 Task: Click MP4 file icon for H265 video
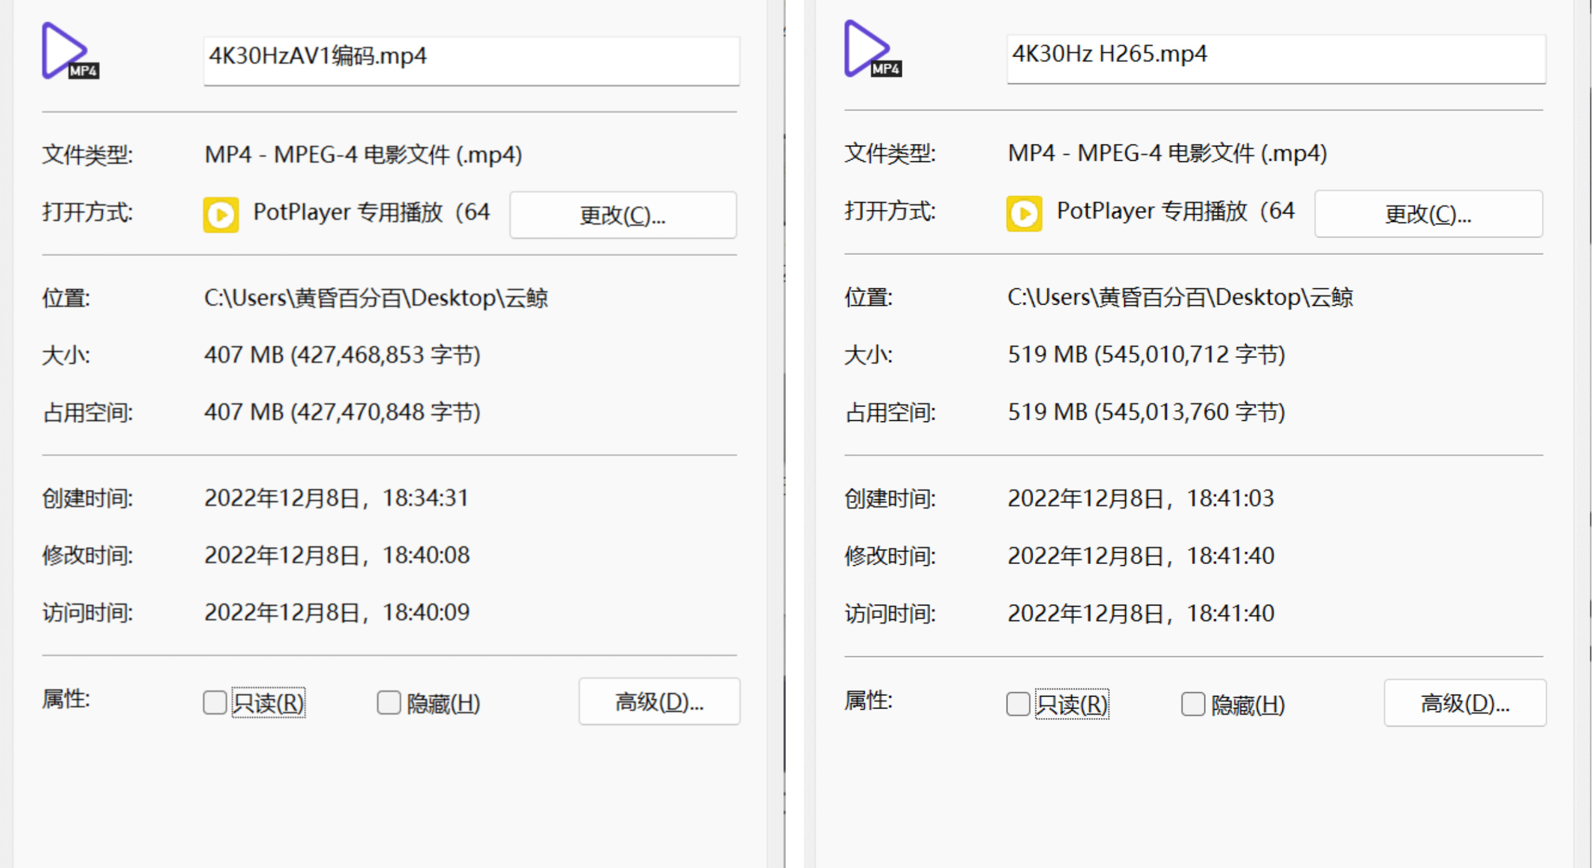click(872, 50)
